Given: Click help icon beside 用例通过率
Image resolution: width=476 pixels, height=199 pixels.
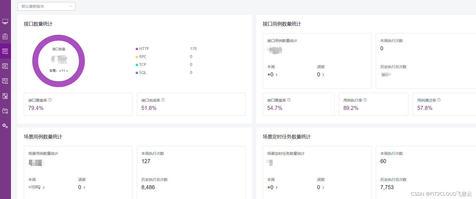Looking at the screenshot, I should (439, 100).
